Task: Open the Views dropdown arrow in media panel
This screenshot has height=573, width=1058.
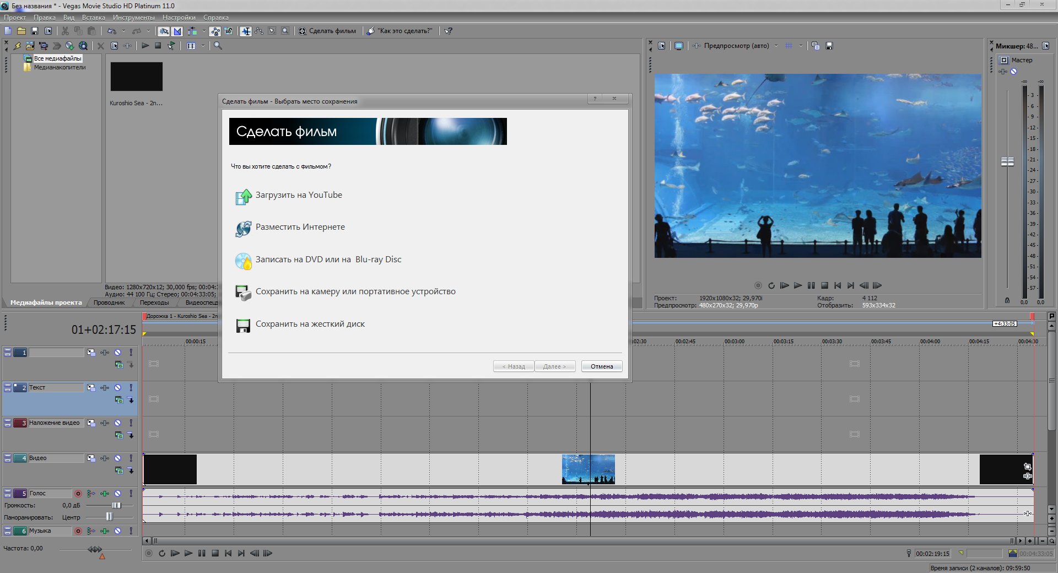Action: 203,46
